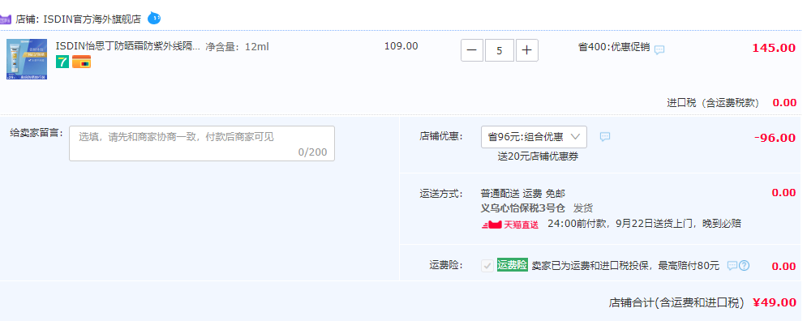
Task: Expand the 省96元:组合优惠 dropdown
Action: point(534,137)
